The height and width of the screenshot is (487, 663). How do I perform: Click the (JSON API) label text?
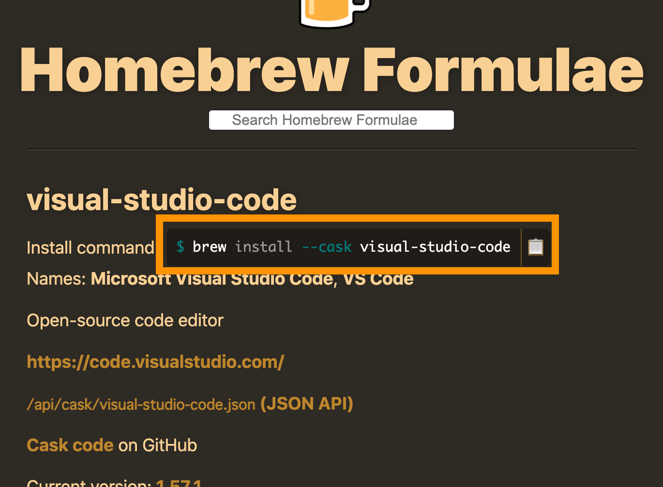[x=307, y=404]
